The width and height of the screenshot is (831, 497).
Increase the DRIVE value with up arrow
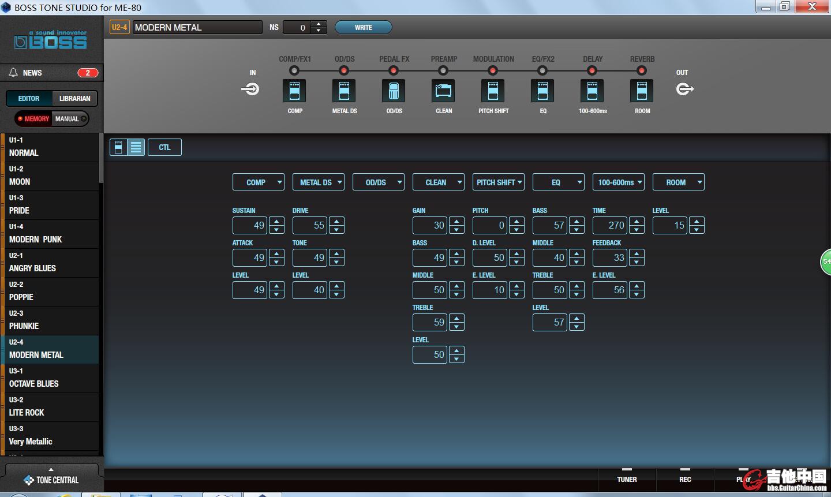(336, 221)
